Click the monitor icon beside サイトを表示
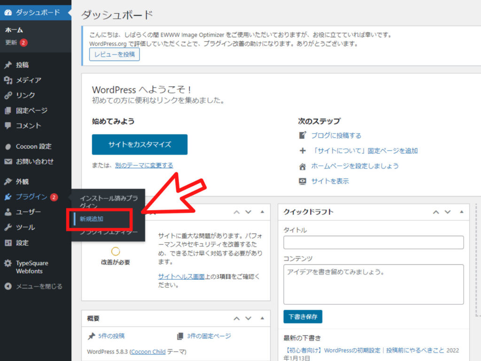Image resolution: width=481 pixels, height=361 pixels. tap(303, 181)
